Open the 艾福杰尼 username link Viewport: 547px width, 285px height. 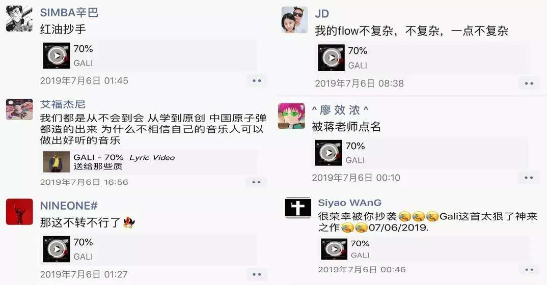click(x=63, y=104)
